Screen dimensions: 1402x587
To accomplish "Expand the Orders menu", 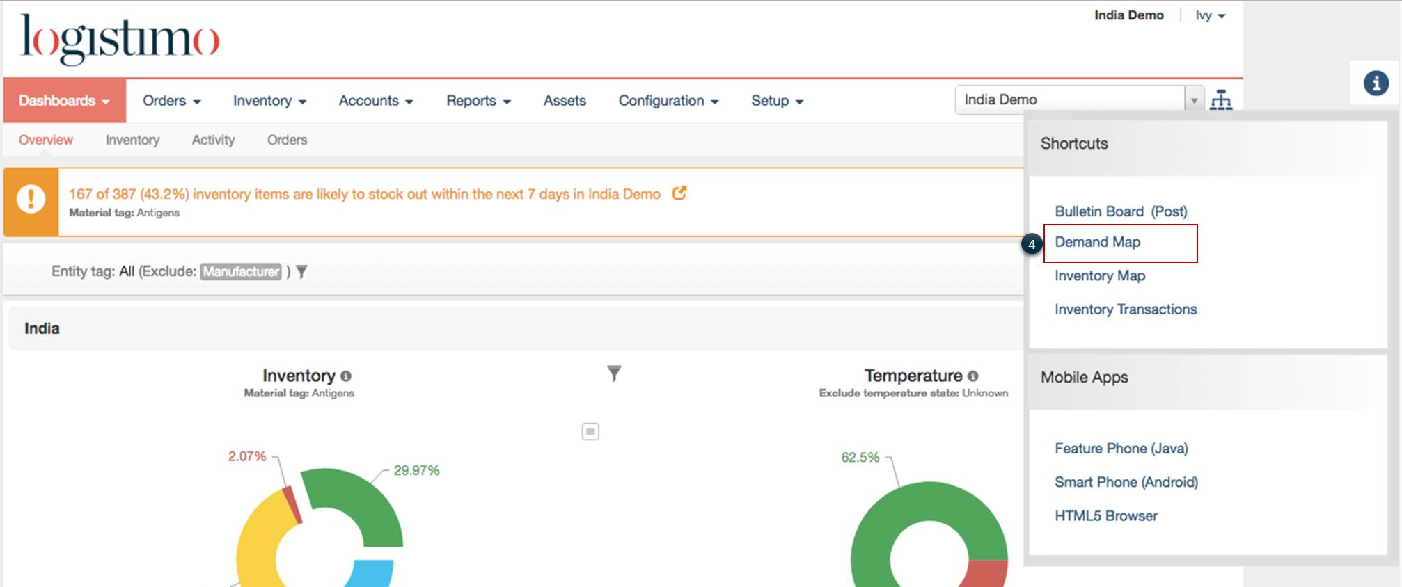I will click(x=172, y=101).
